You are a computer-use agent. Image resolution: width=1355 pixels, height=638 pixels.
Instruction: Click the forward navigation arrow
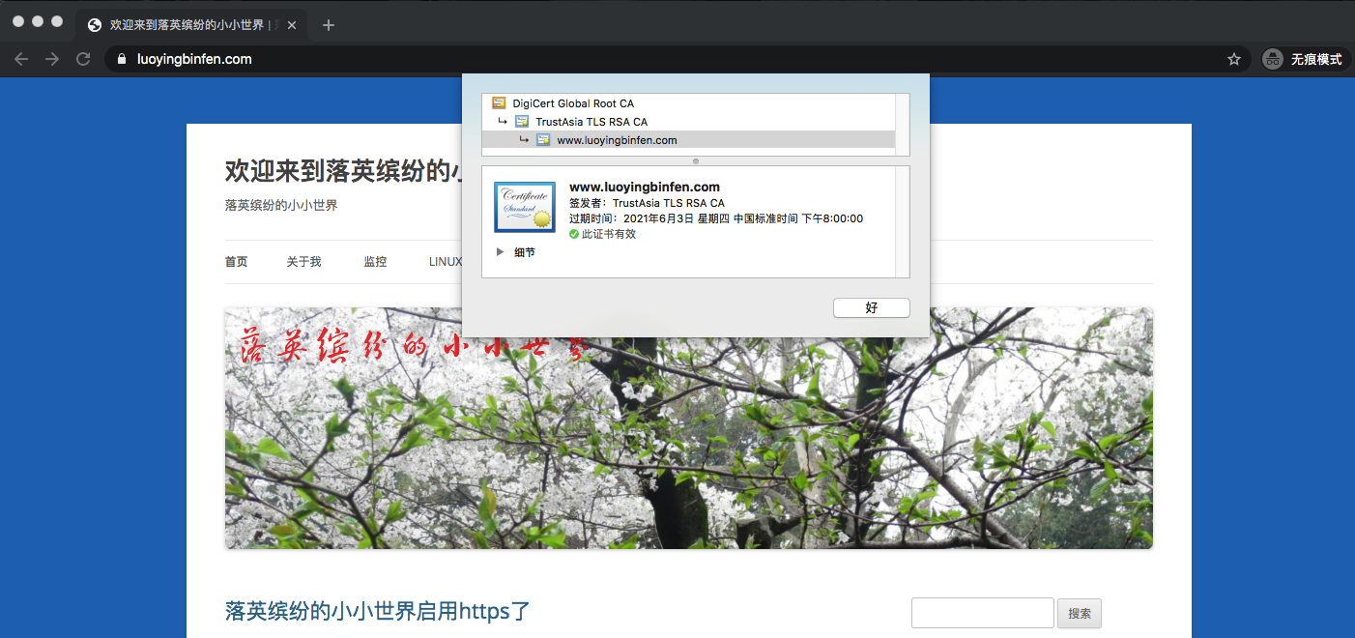point(52,59)
